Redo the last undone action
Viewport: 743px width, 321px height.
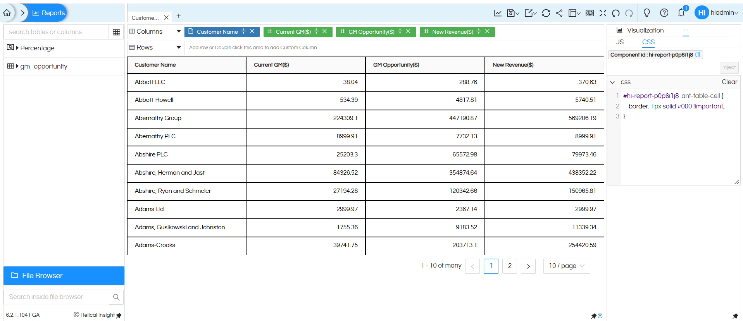tap(629, 13)
